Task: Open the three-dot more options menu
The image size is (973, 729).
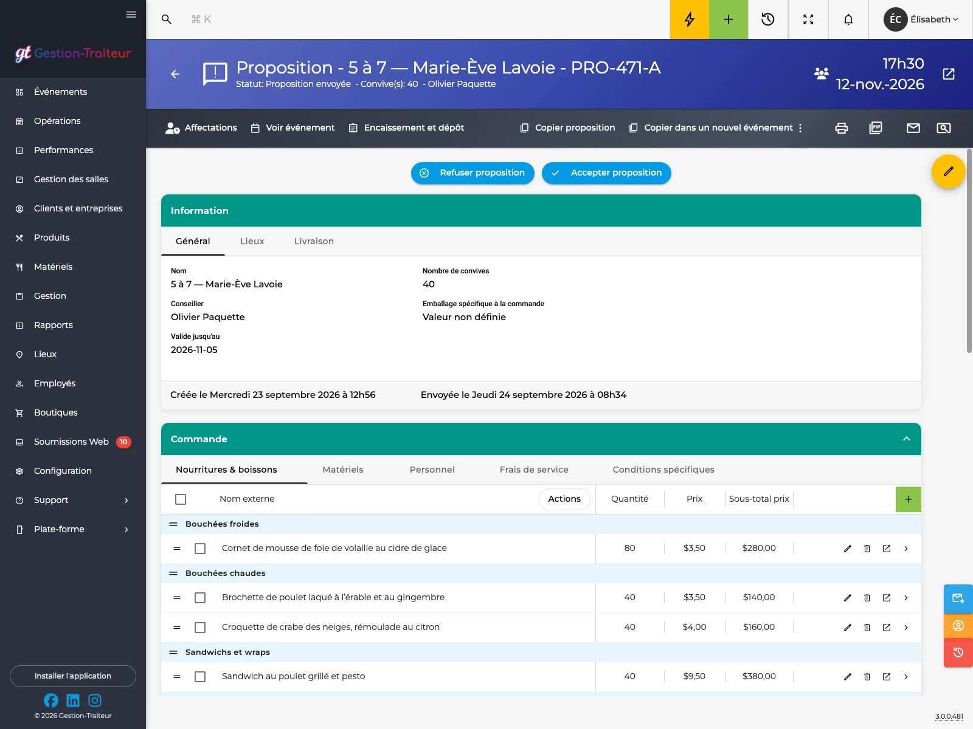Action: pyautogui.click(x=800, y=128)
